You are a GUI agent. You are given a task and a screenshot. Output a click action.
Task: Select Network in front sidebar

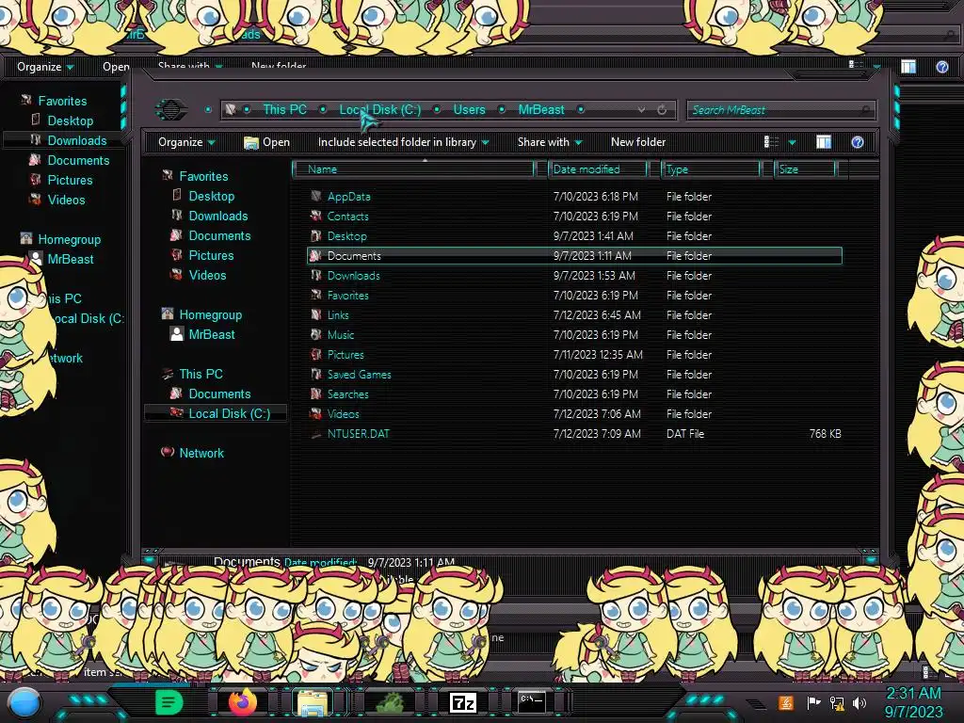tap(201, 453)
